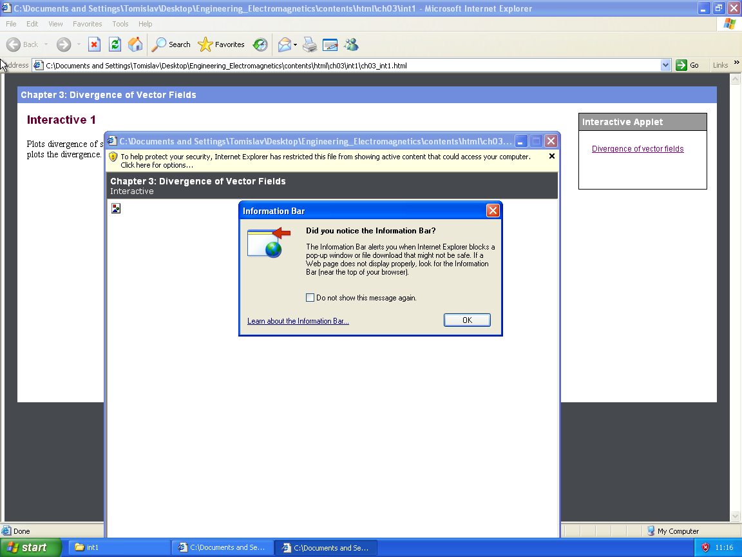742x557 pixels.
Task: Click 'Did you notice the Information Bar?' text
Action: pos(370,231)
